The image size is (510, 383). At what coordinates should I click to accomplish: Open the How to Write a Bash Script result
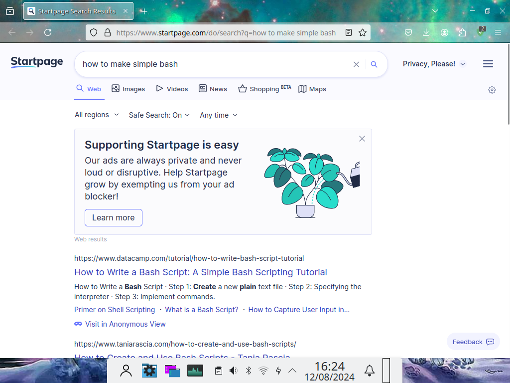pos(201,272)
